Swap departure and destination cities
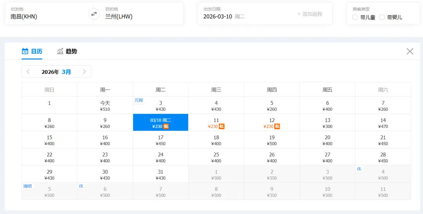Screen dimensions: 423x214 click(x=94, y=14)
